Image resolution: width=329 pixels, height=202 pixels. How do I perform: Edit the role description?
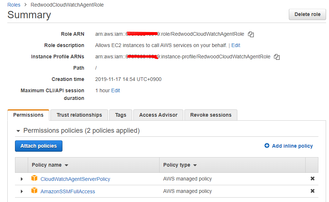click(236, 45)
